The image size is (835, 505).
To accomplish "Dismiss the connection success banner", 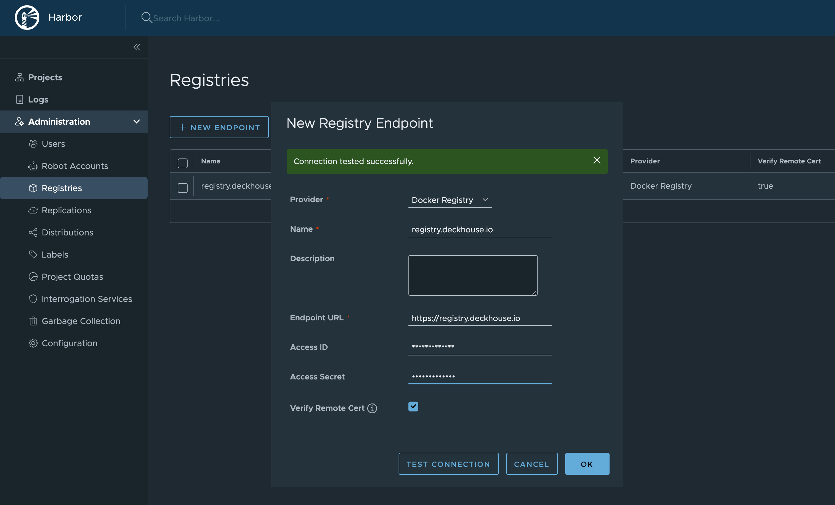I will point(597,160).
